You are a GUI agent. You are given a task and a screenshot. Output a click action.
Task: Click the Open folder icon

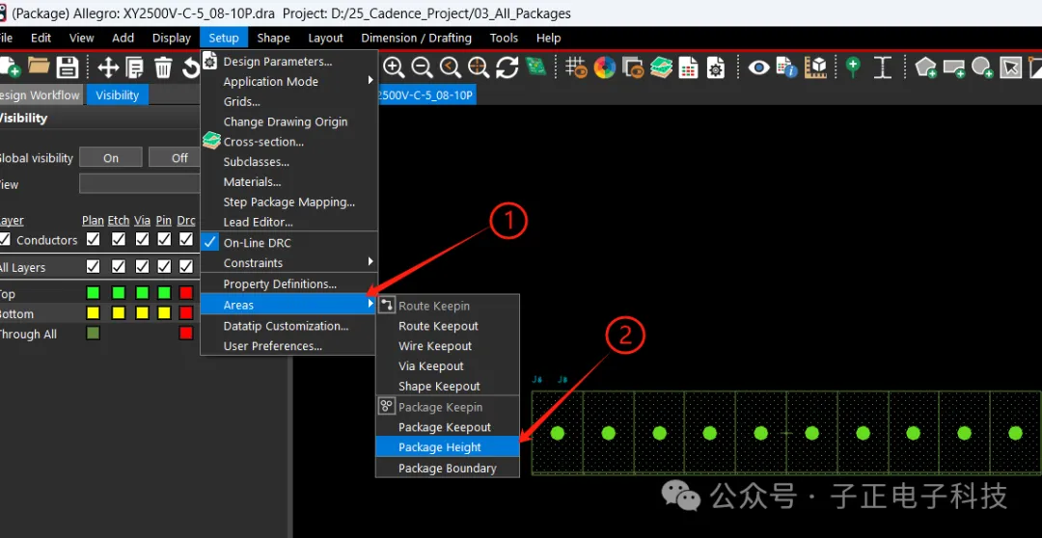pyautogui.click(x=39, y=67)
